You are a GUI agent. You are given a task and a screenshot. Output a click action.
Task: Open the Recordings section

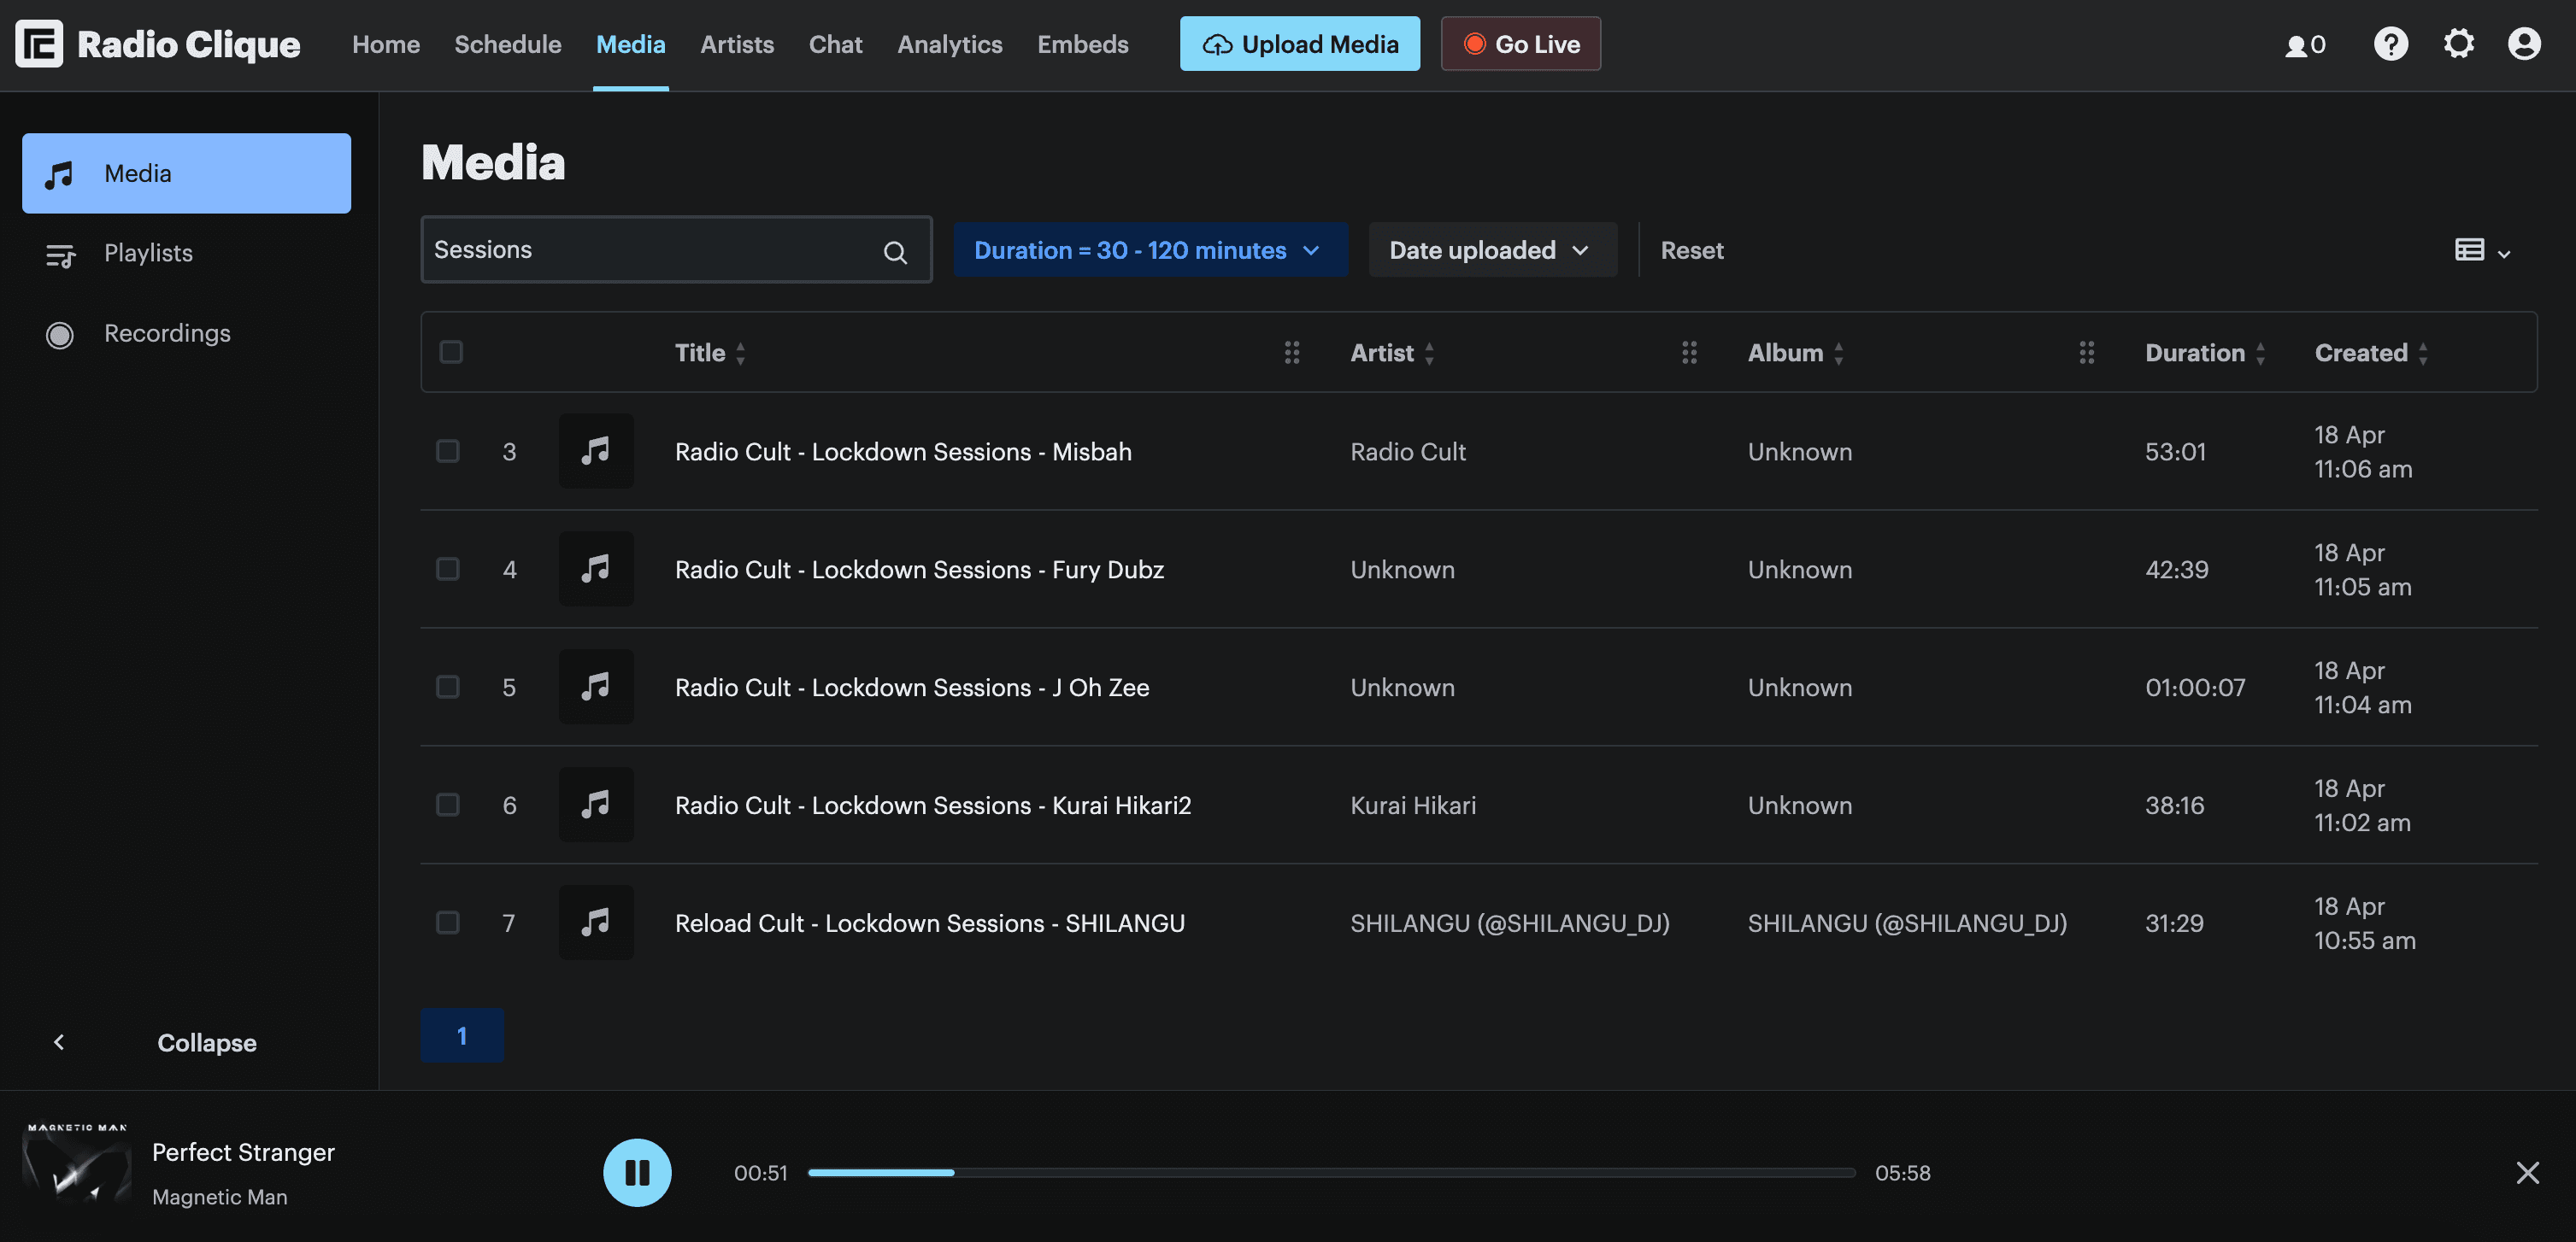pyautogui.click(x=167, y=333)
